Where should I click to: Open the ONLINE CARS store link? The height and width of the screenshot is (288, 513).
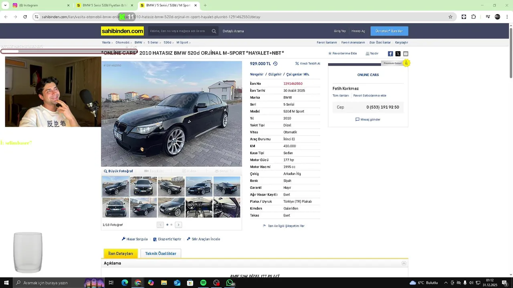tap(368, 75)
